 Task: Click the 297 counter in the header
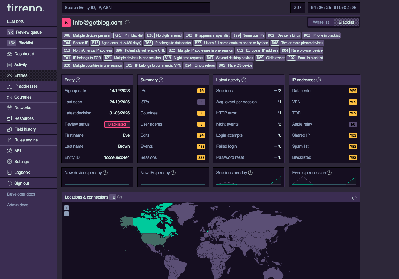coord(298,8)
